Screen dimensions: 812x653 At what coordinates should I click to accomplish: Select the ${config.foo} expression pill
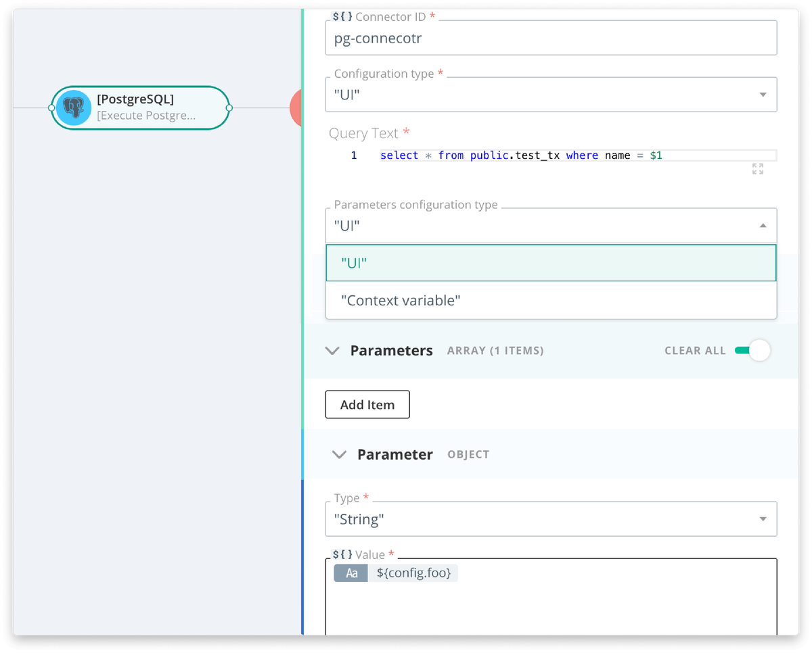414,573
